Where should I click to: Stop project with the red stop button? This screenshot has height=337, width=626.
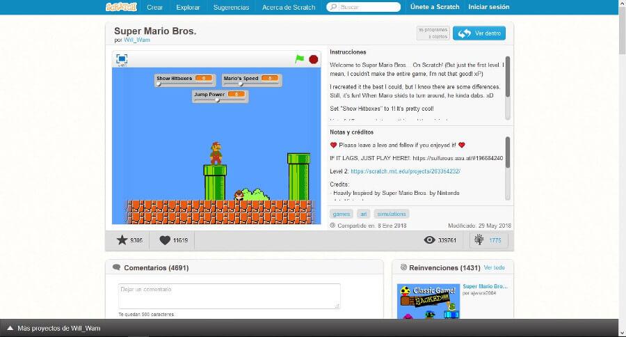(314, 59)
